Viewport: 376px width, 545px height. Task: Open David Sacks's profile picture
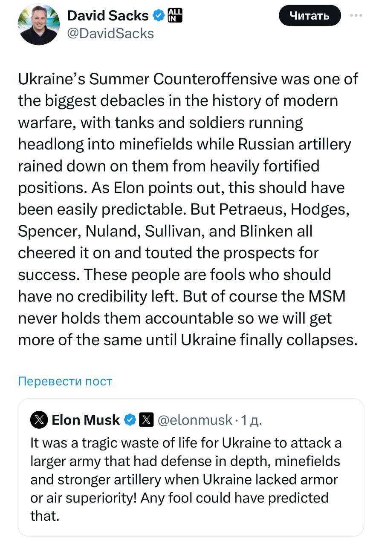(39, 25)
